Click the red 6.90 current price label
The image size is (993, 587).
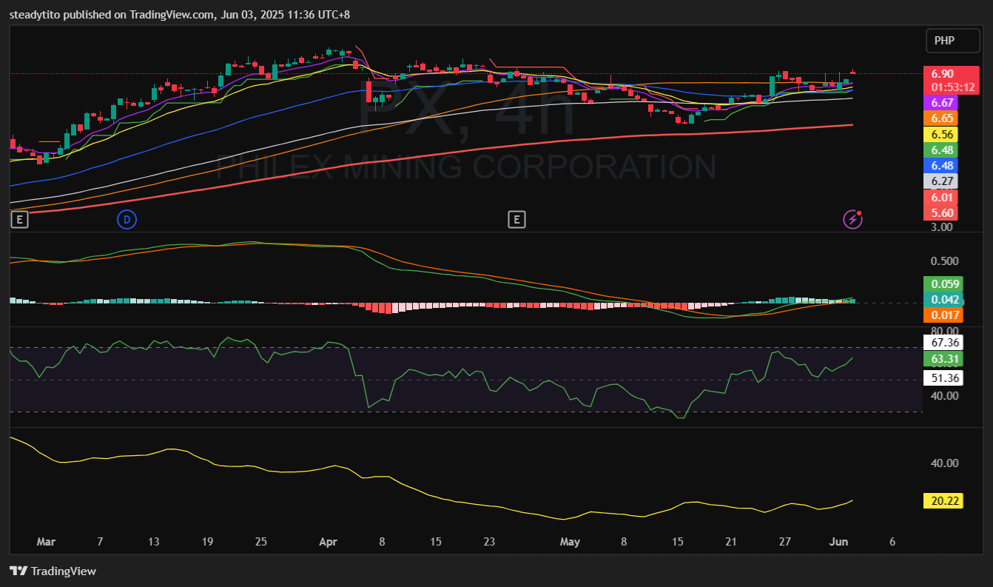click(942, 74)
